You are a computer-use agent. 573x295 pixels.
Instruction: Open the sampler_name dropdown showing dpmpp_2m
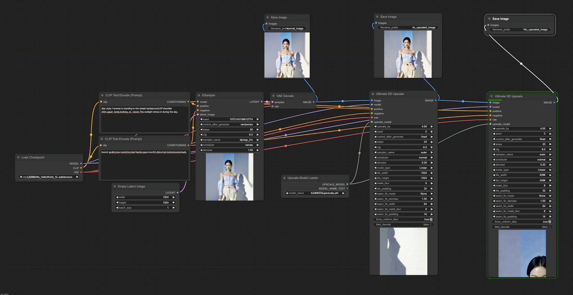[229, 140]
